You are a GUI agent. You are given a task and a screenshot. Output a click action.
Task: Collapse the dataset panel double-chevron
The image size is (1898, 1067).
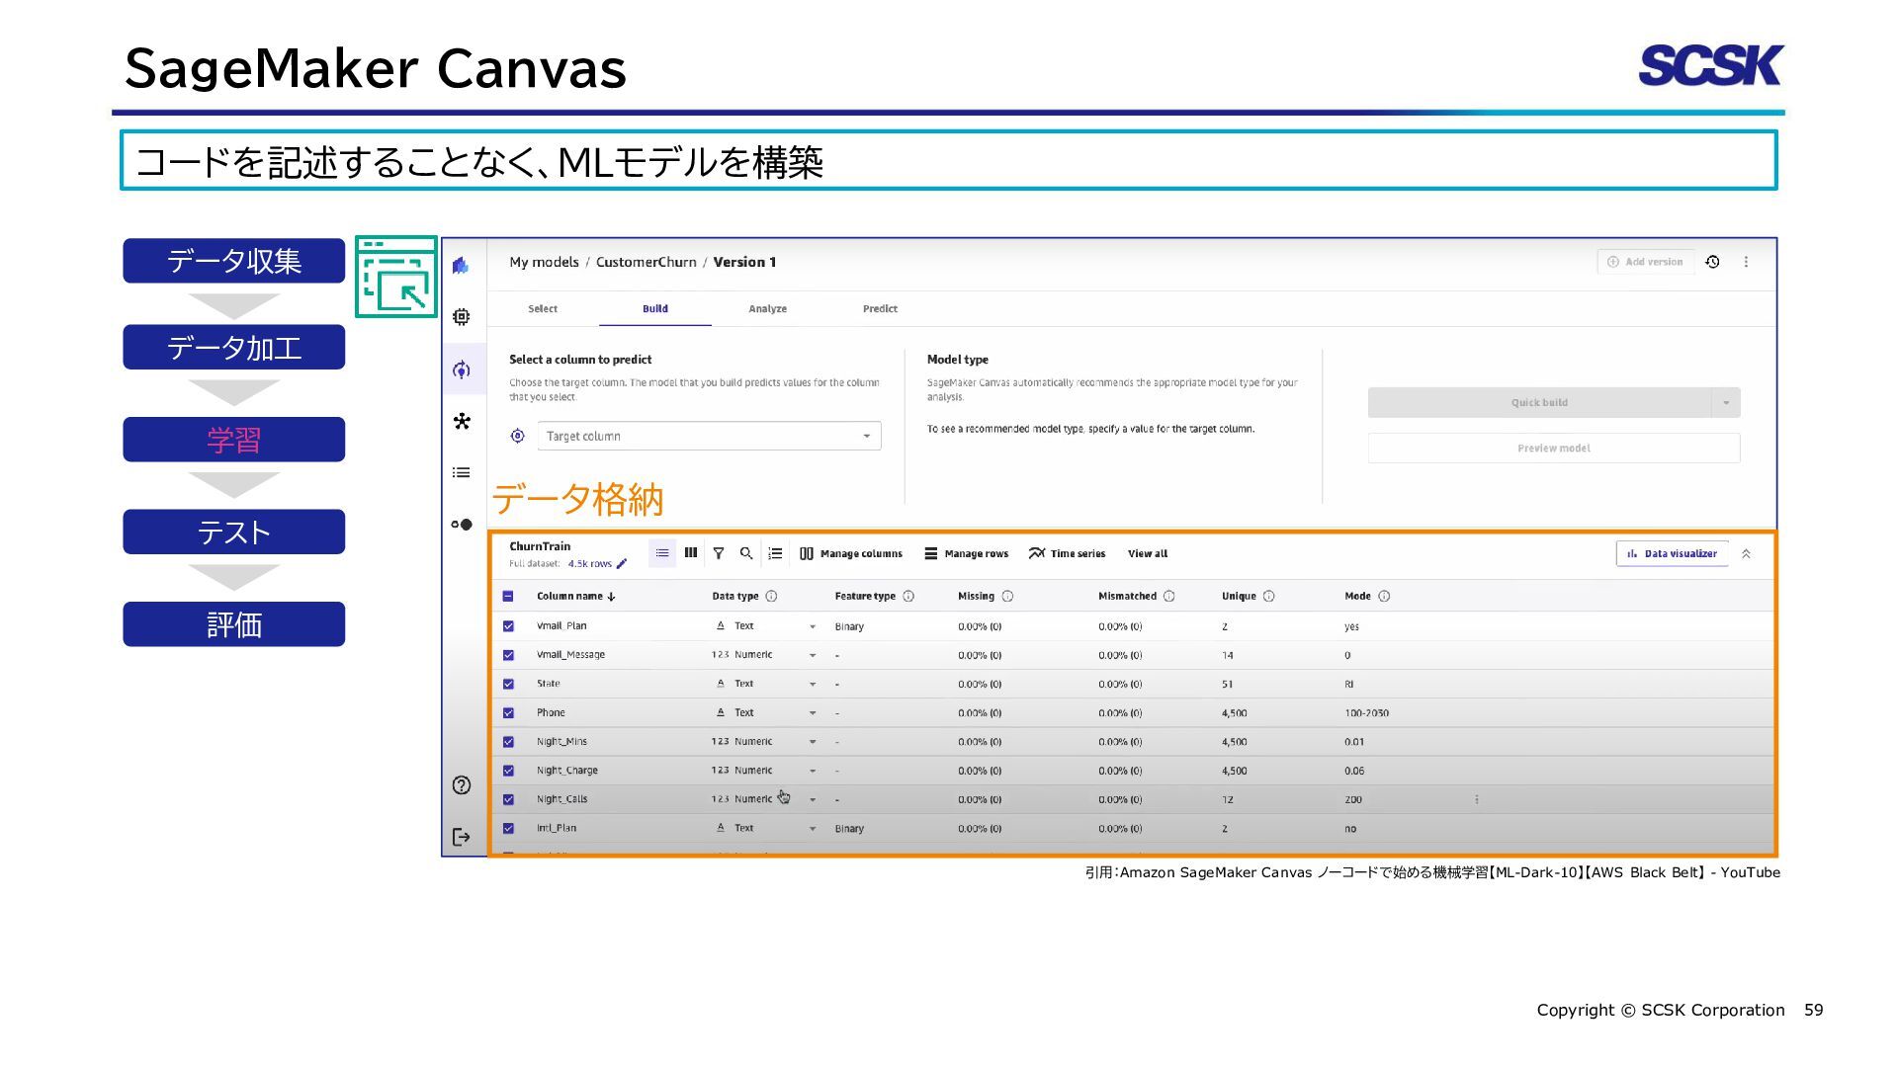[x=1746, y=553]
